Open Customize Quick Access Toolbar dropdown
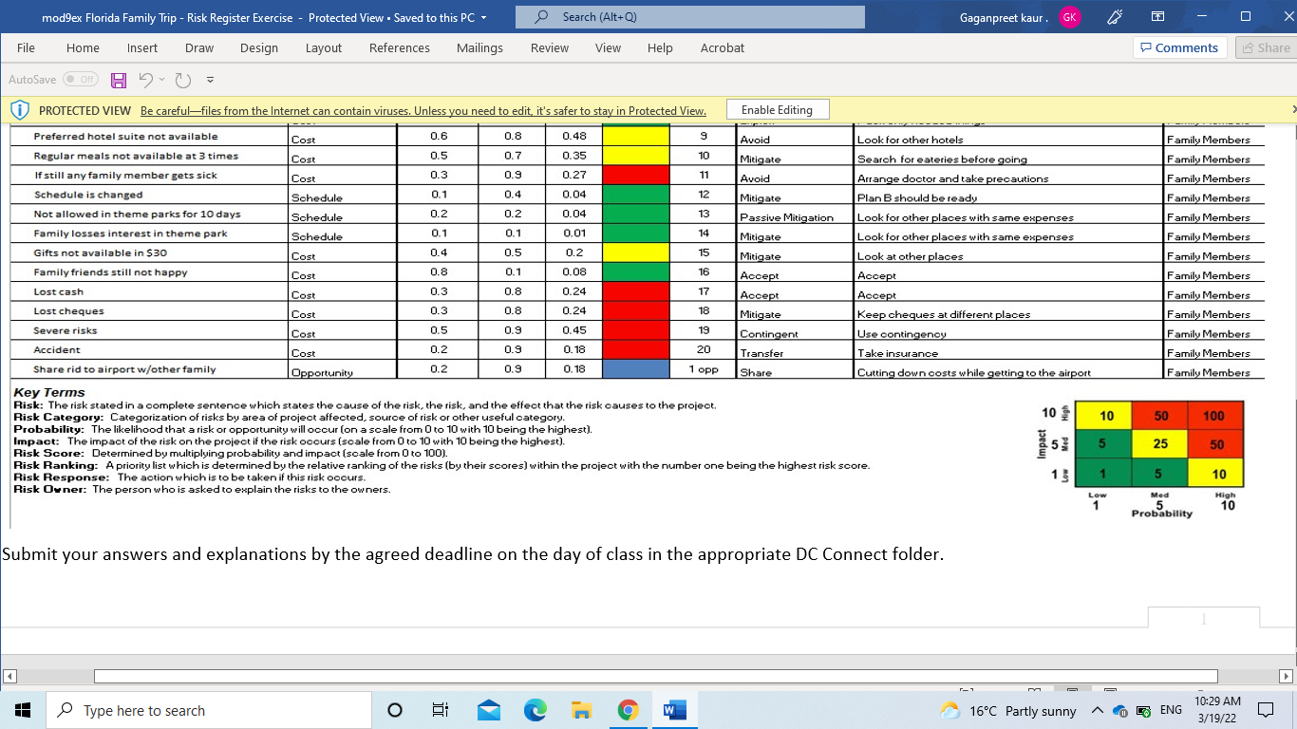The width and height of the screenshot is (1297, 729). (x=210, y=80)
